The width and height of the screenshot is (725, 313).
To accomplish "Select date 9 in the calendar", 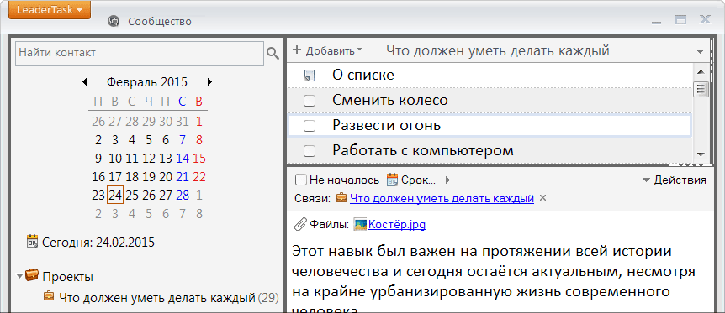I will point(98,159).
